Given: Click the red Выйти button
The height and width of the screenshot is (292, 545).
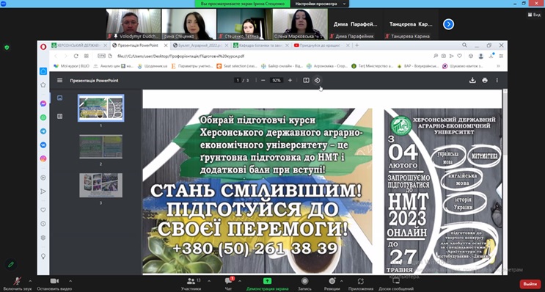Looking at the screenshot, I should coord(530,284).
